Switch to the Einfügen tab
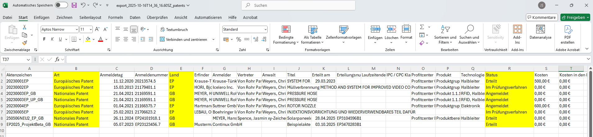Image resolution: width=593 pixels, height=137 pixels. point(42,17)
